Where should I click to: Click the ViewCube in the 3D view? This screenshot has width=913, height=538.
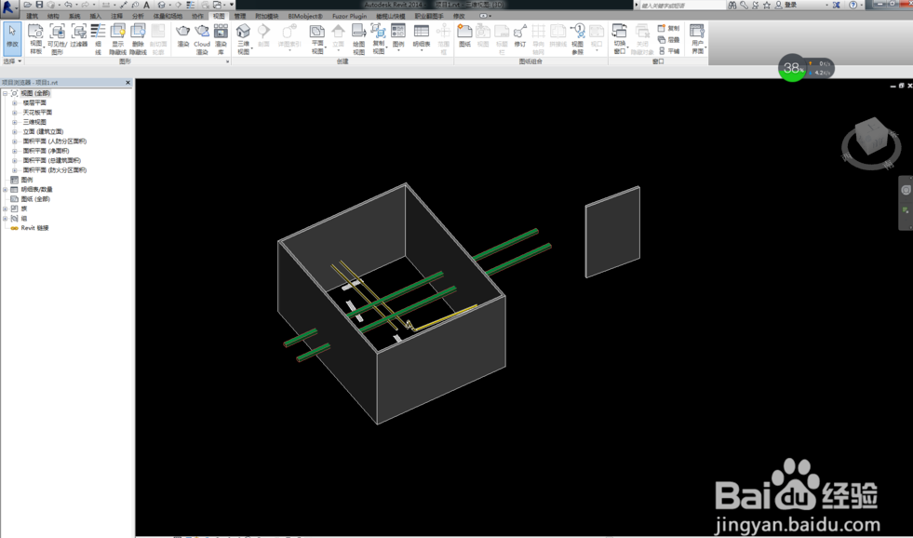click(871, 139)
